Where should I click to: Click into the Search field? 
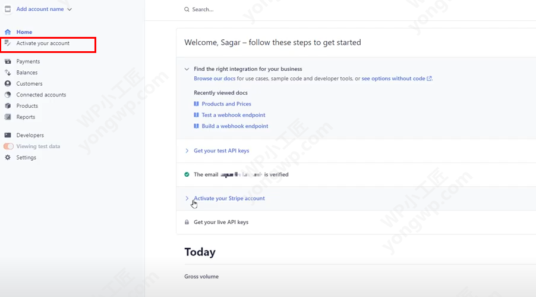pyautogui.click(x=238, y=10)
